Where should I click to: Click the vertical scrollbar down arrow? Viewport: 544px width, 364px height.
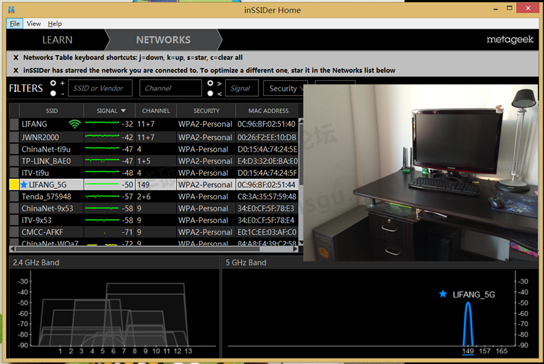click(301, 242)
